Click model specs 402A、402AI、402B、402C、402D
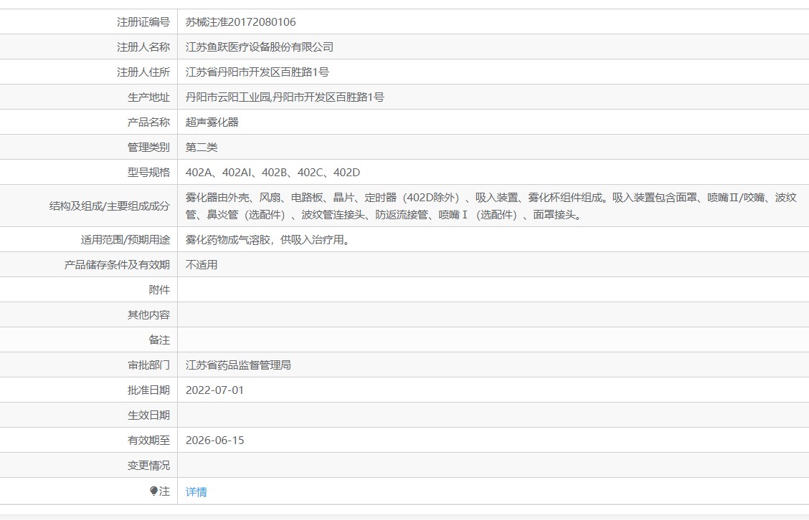Image resolution: width=809 pixels, height=520 pixels. click(273, 172)
